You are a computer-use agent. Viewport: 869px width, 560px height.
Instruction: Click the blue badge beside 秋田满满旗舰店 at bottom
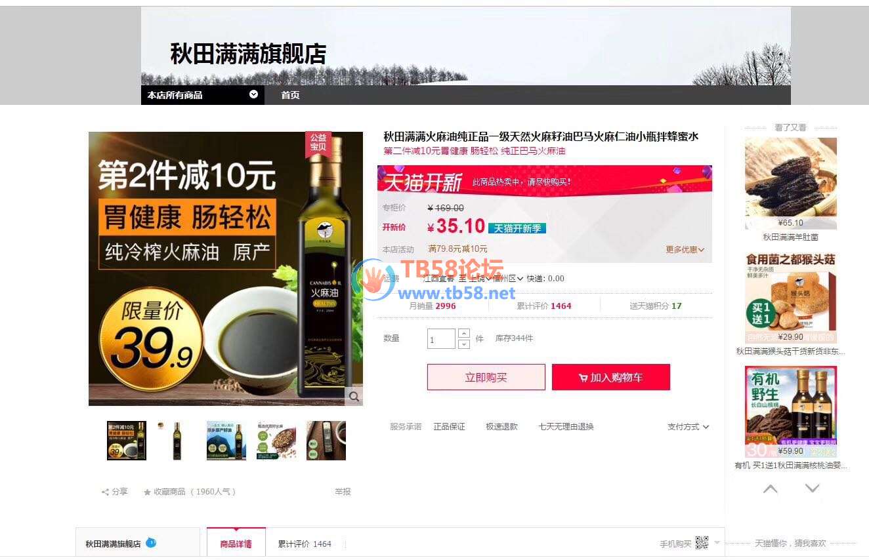[151, 542]
